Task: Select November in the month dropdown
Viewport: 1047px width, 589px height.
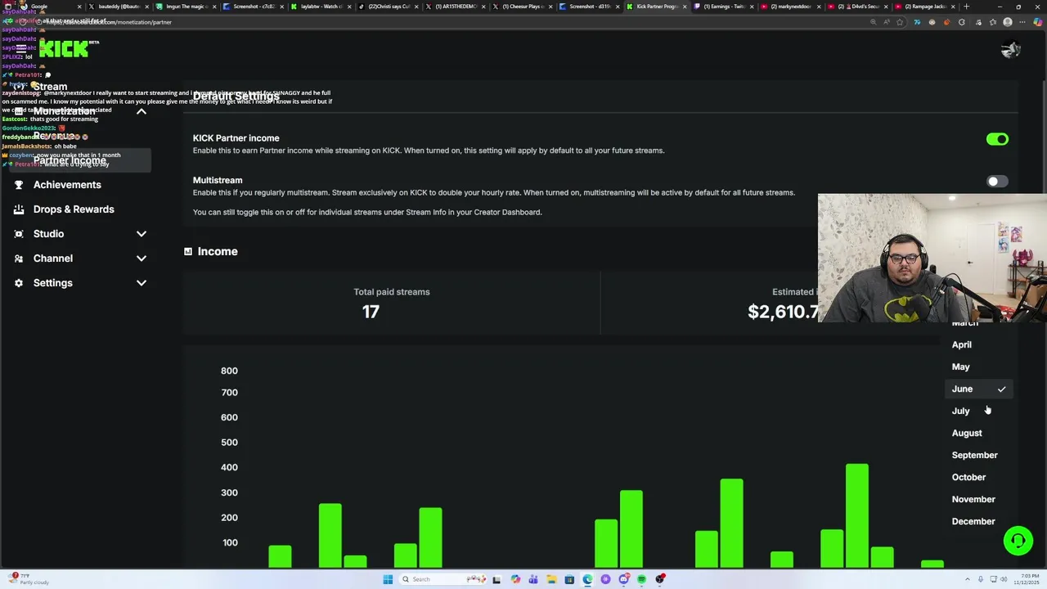Action: [x=978, y=499]
